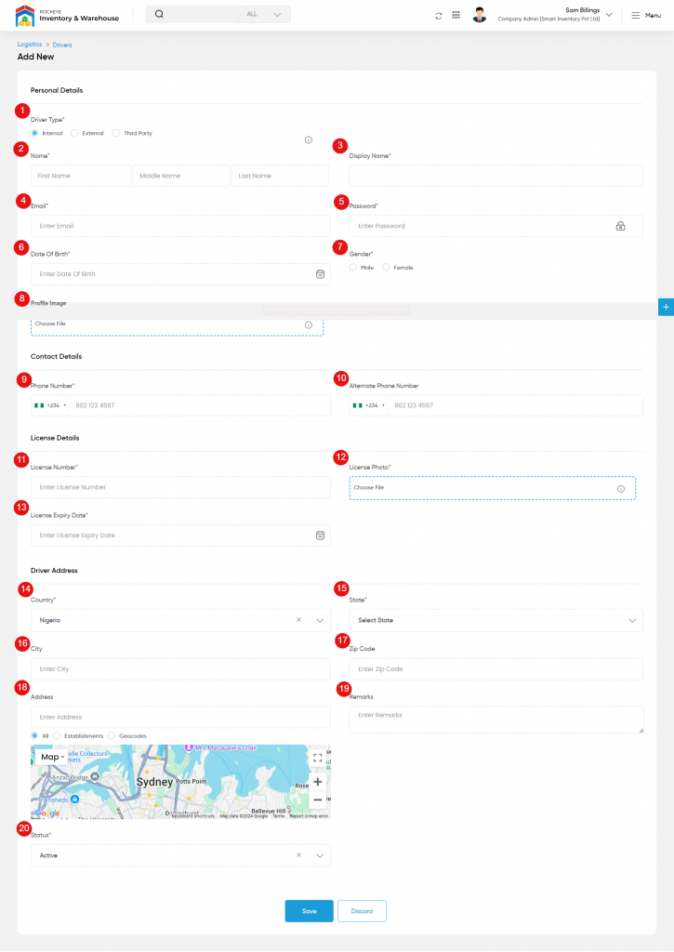Click 'Report a map error' link
This screenshot has width=674, height=952.
pos(309,816)
